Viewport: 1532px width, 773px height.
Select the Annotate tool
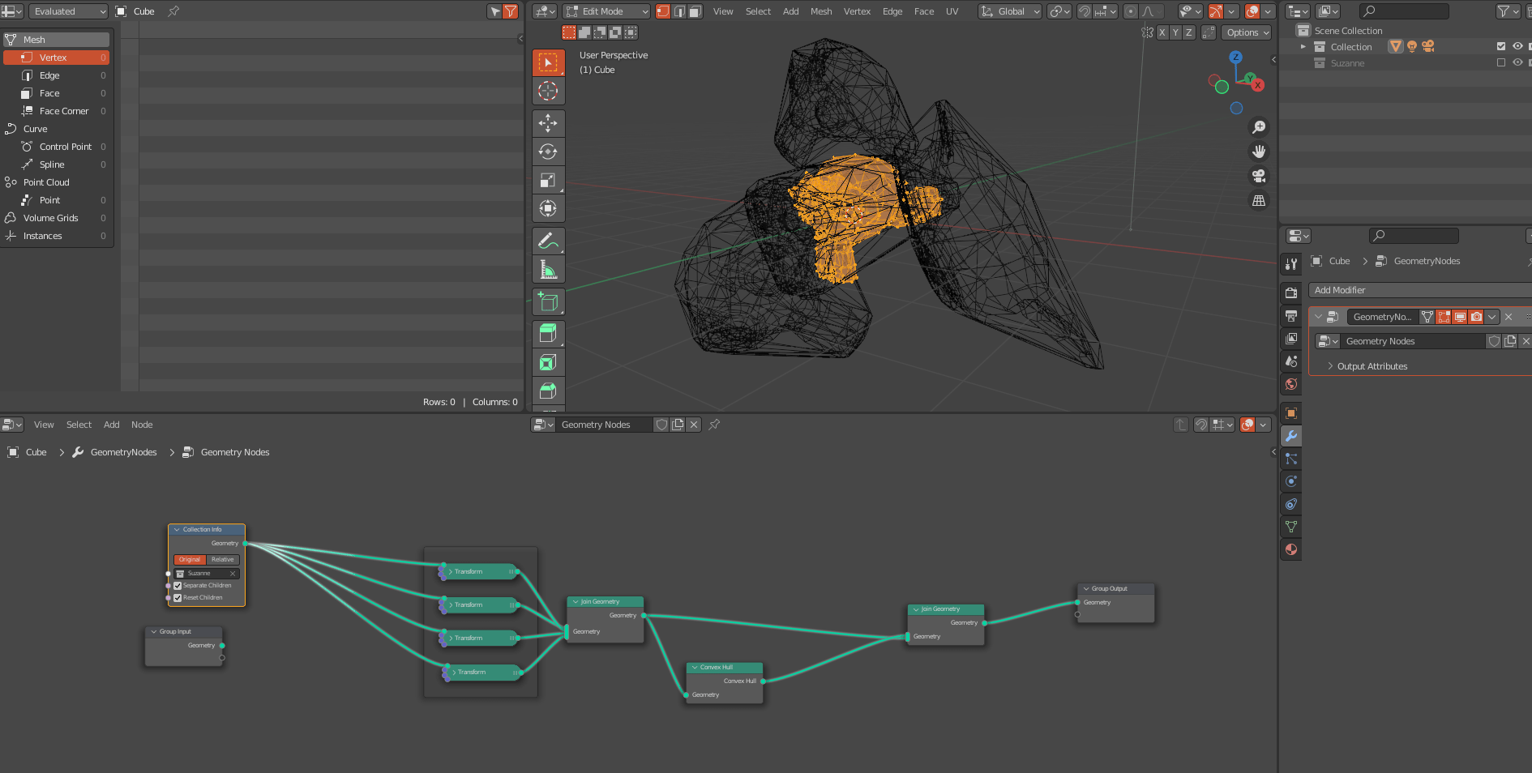(549, 241)
